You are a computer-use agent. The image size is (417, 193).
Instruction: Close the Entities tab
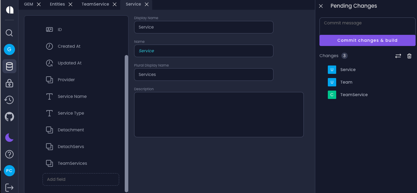point(70,4)
